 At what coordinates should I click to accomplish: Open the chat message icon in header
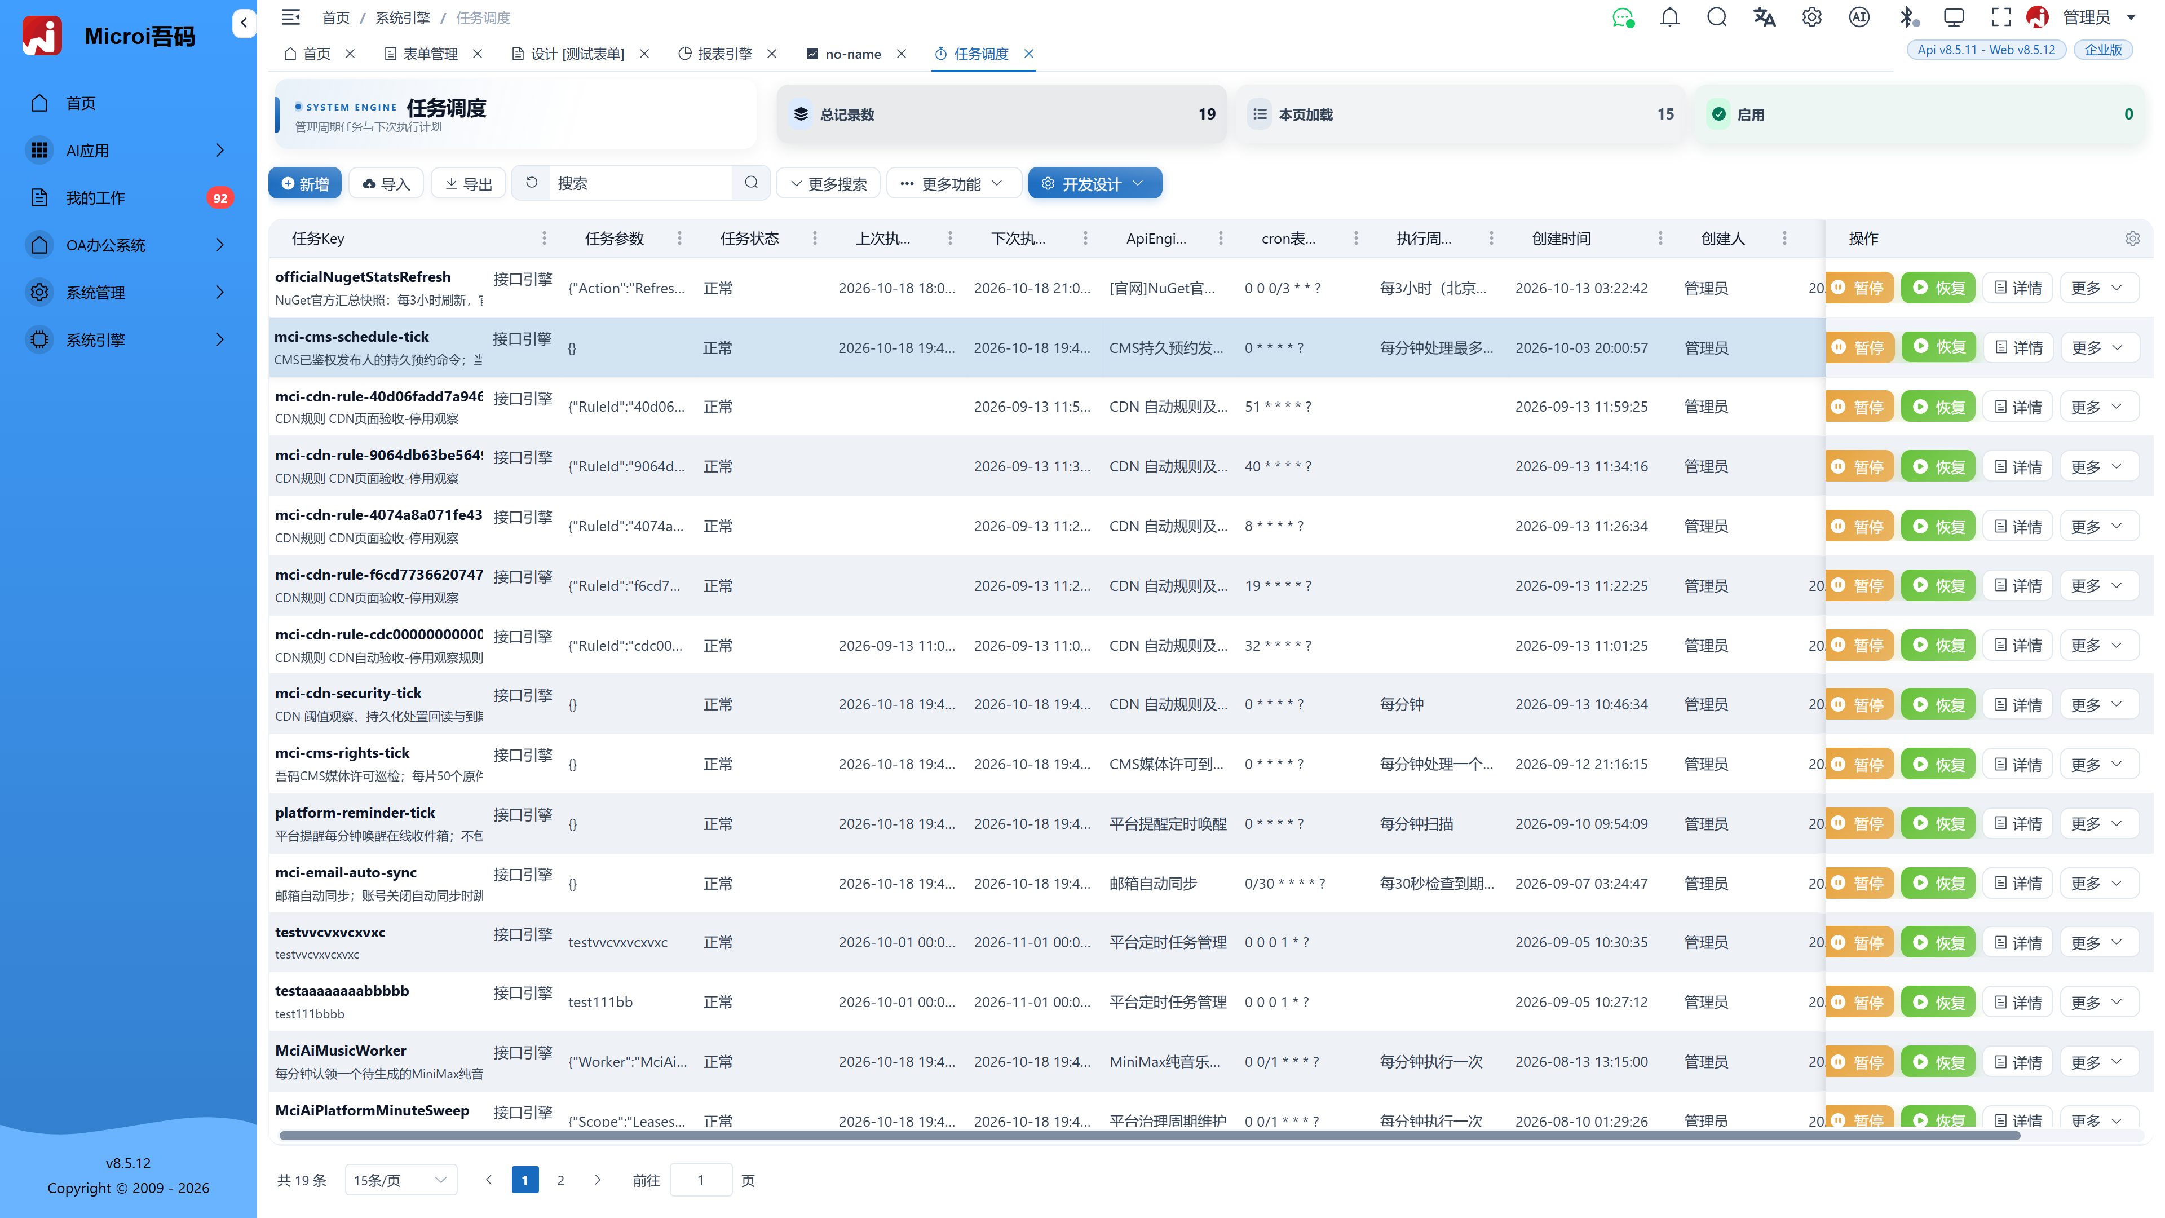(1622, 17)
